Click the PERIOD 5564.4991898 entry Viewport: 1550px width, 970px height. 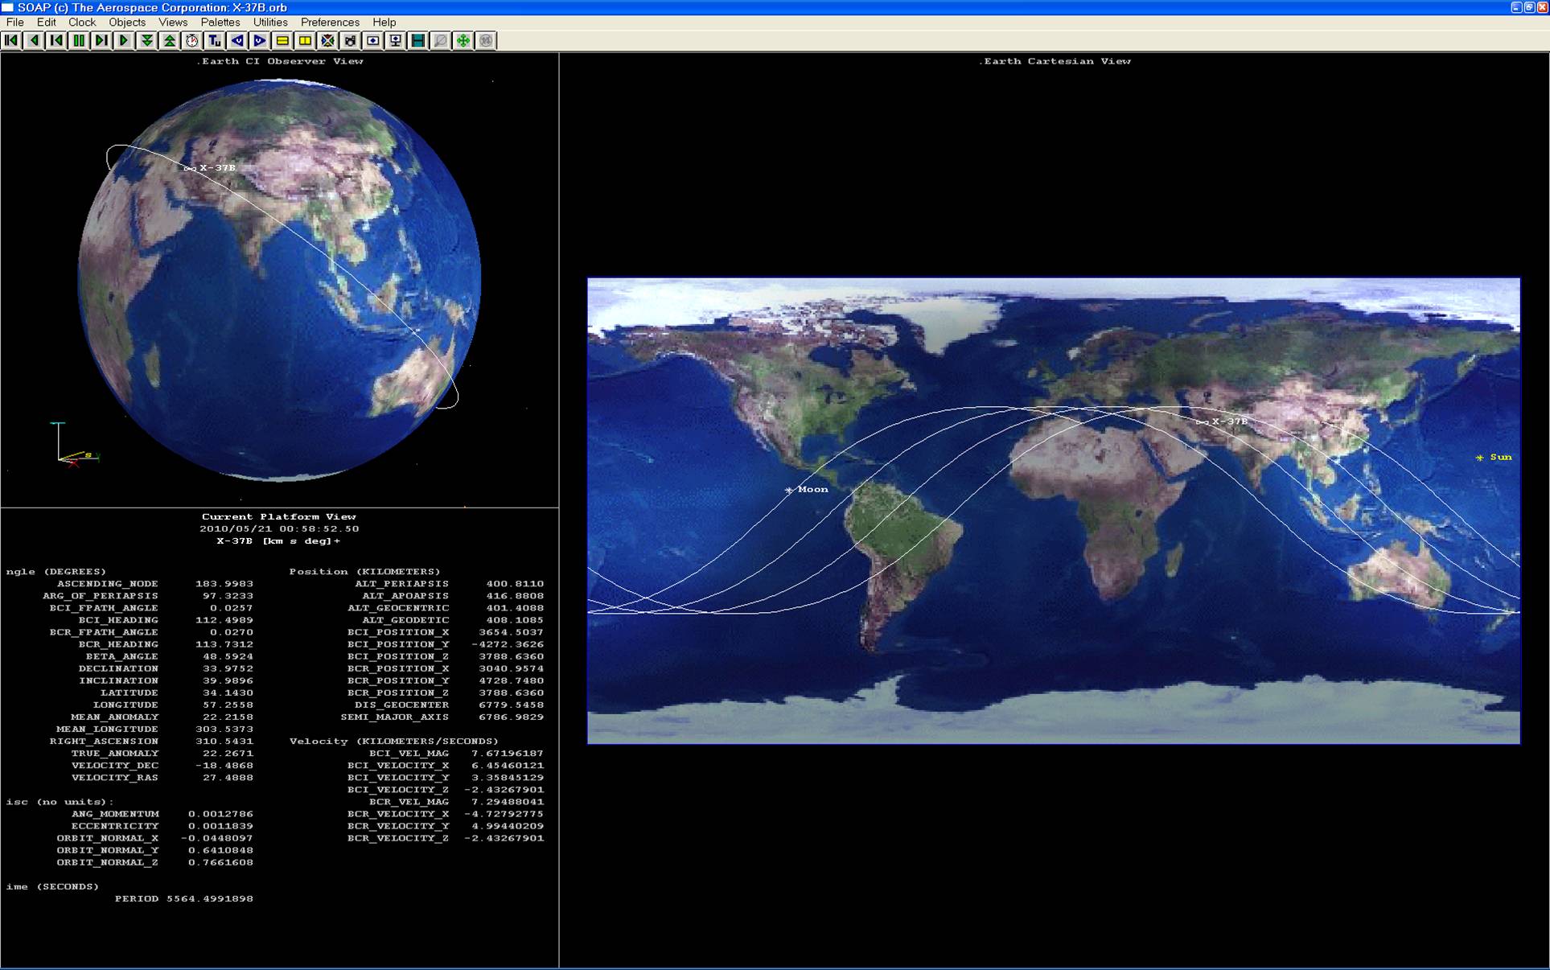[x=183, y=898]
